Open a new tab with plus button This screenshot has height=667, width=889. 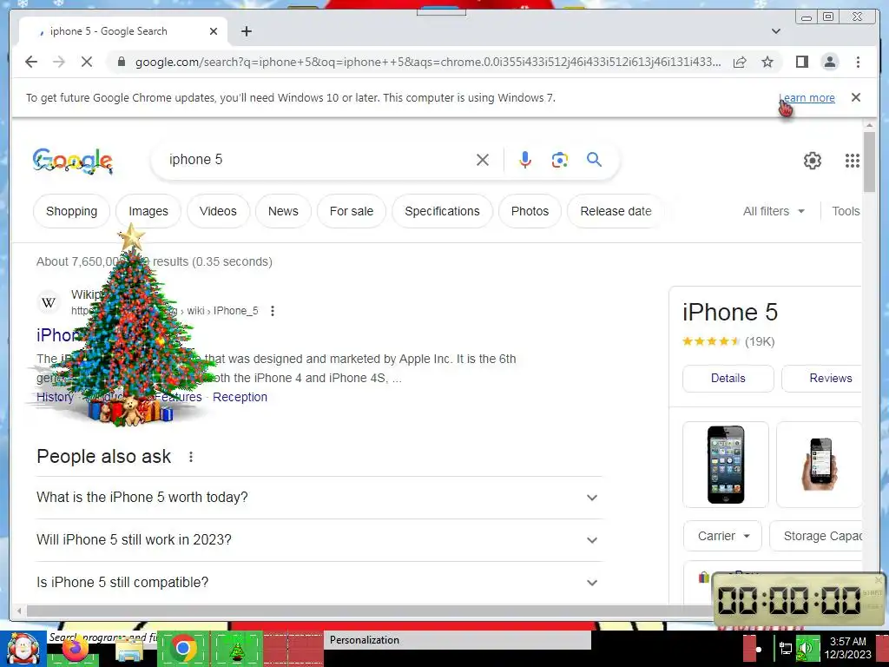tap(246, 31)
